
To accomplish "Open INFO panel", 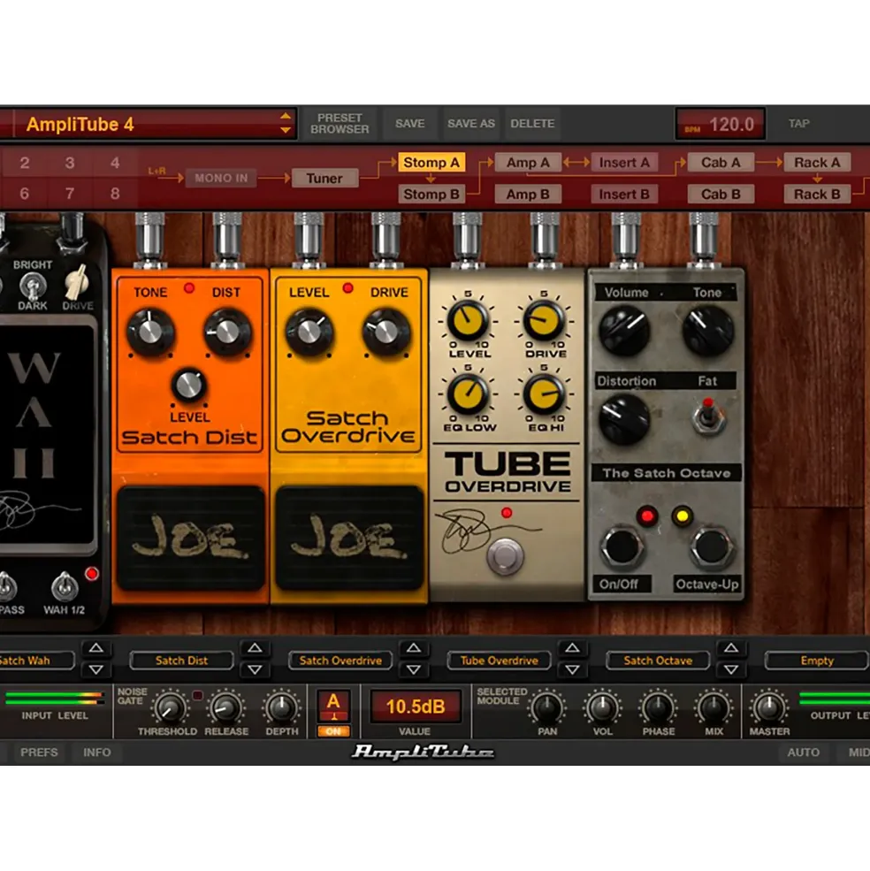I will [x=96, y=753].
